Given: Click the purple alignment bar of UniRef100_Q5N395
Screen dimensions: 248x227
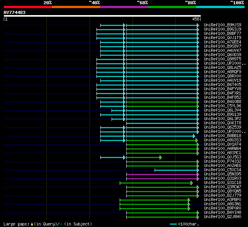Looking at the screenshot, I should 163,174.
